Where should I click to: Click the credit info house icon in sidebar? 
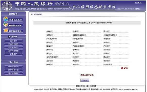click(6, 19)
